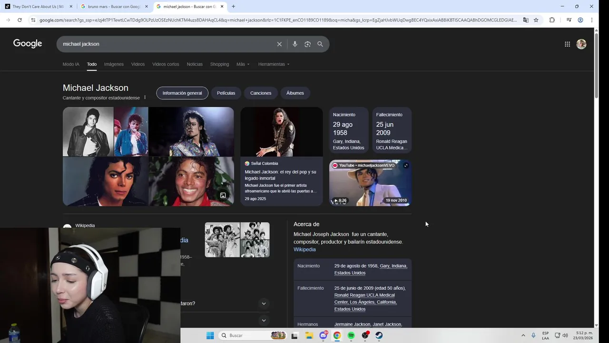Switch to the Imágenes tab

114,64
